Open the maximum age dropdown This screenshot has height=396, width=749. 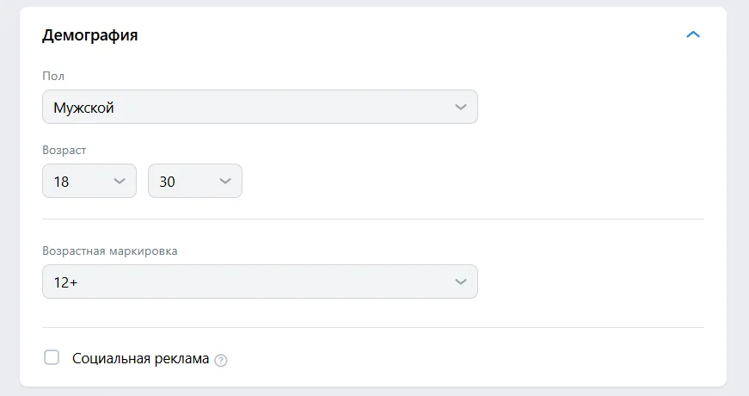194,182
